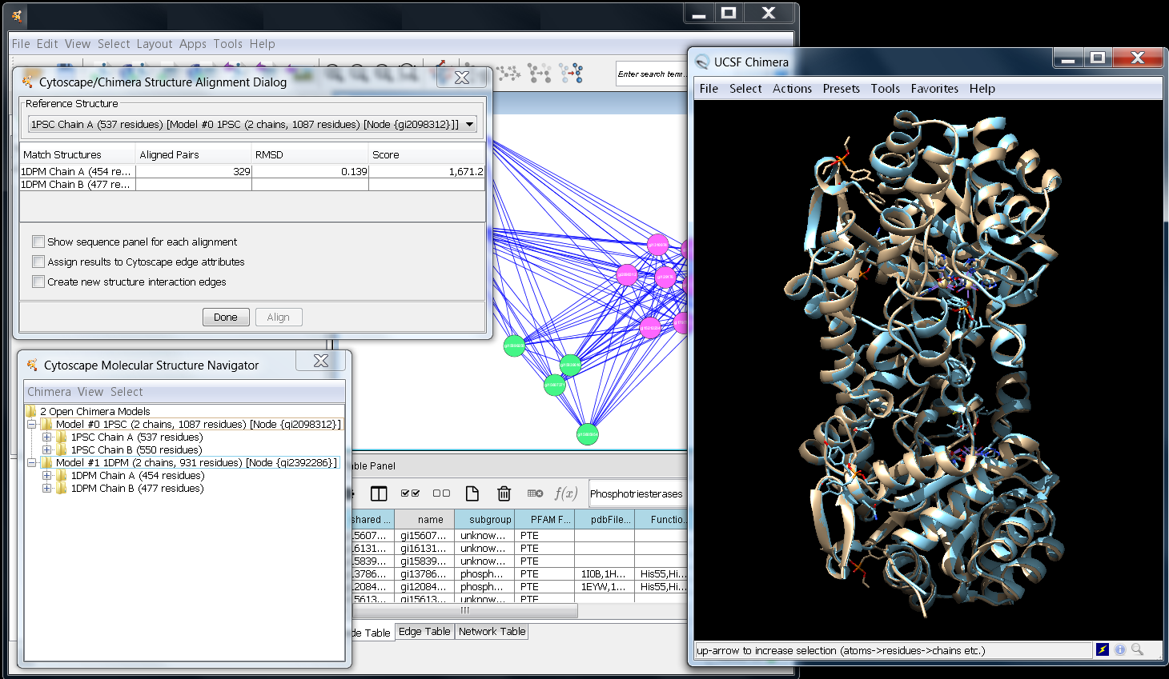
Task: Click the split table panel layout icon
Action: click(x=379, y=493)
